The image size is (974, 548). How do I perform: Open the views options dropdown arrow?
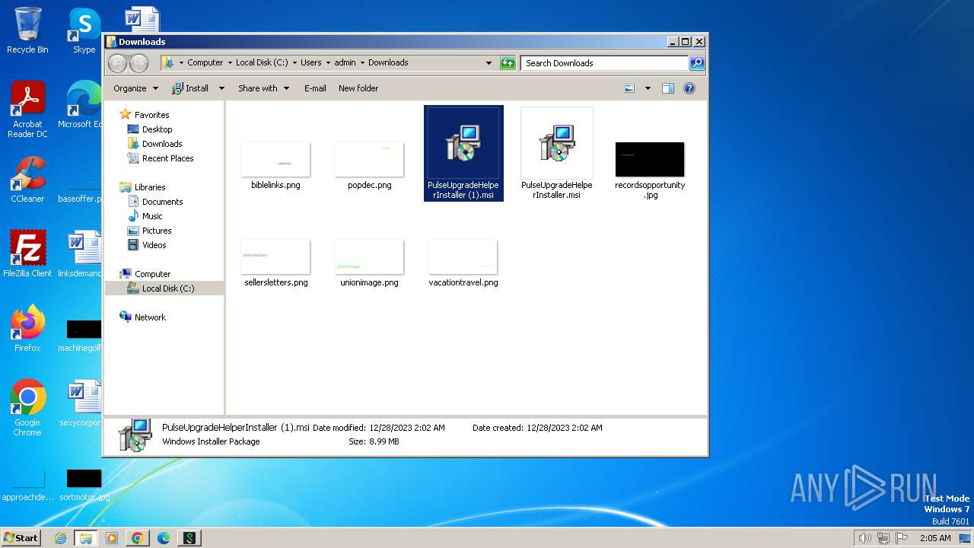coord(648,88)
